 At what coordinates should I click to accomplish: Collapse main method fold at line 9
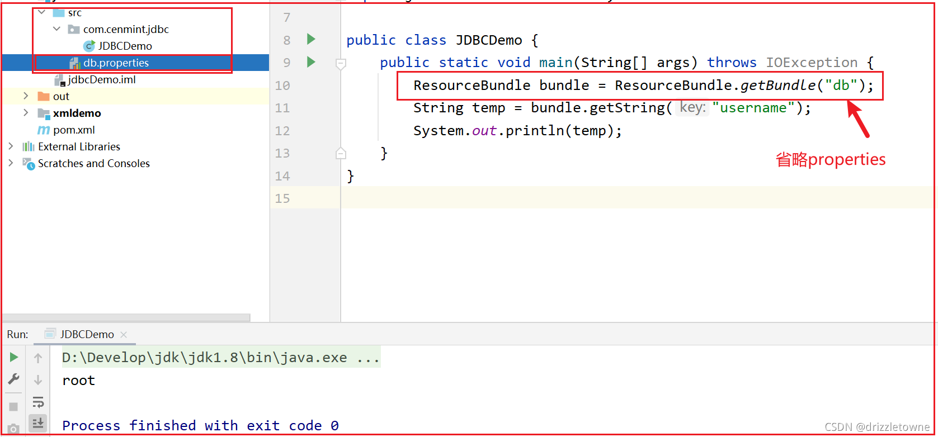click(341, 64)
